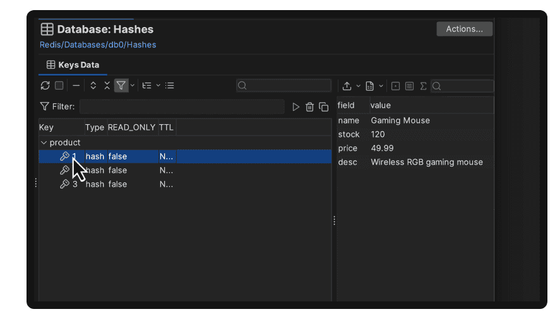Click the Gaming Mouse value cell
This screenshot has width=555, height=314.
point(400,120)
